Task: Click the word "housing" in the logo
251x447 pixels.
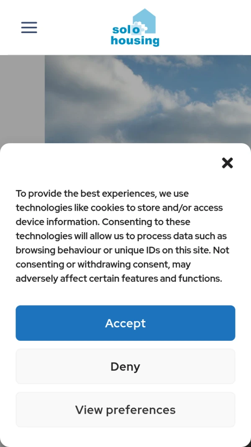Action: (135, 41)
